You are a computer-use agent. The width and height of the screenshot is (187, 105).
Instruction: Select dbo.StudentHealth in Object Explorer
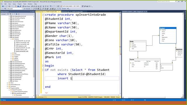pos(17,72)
